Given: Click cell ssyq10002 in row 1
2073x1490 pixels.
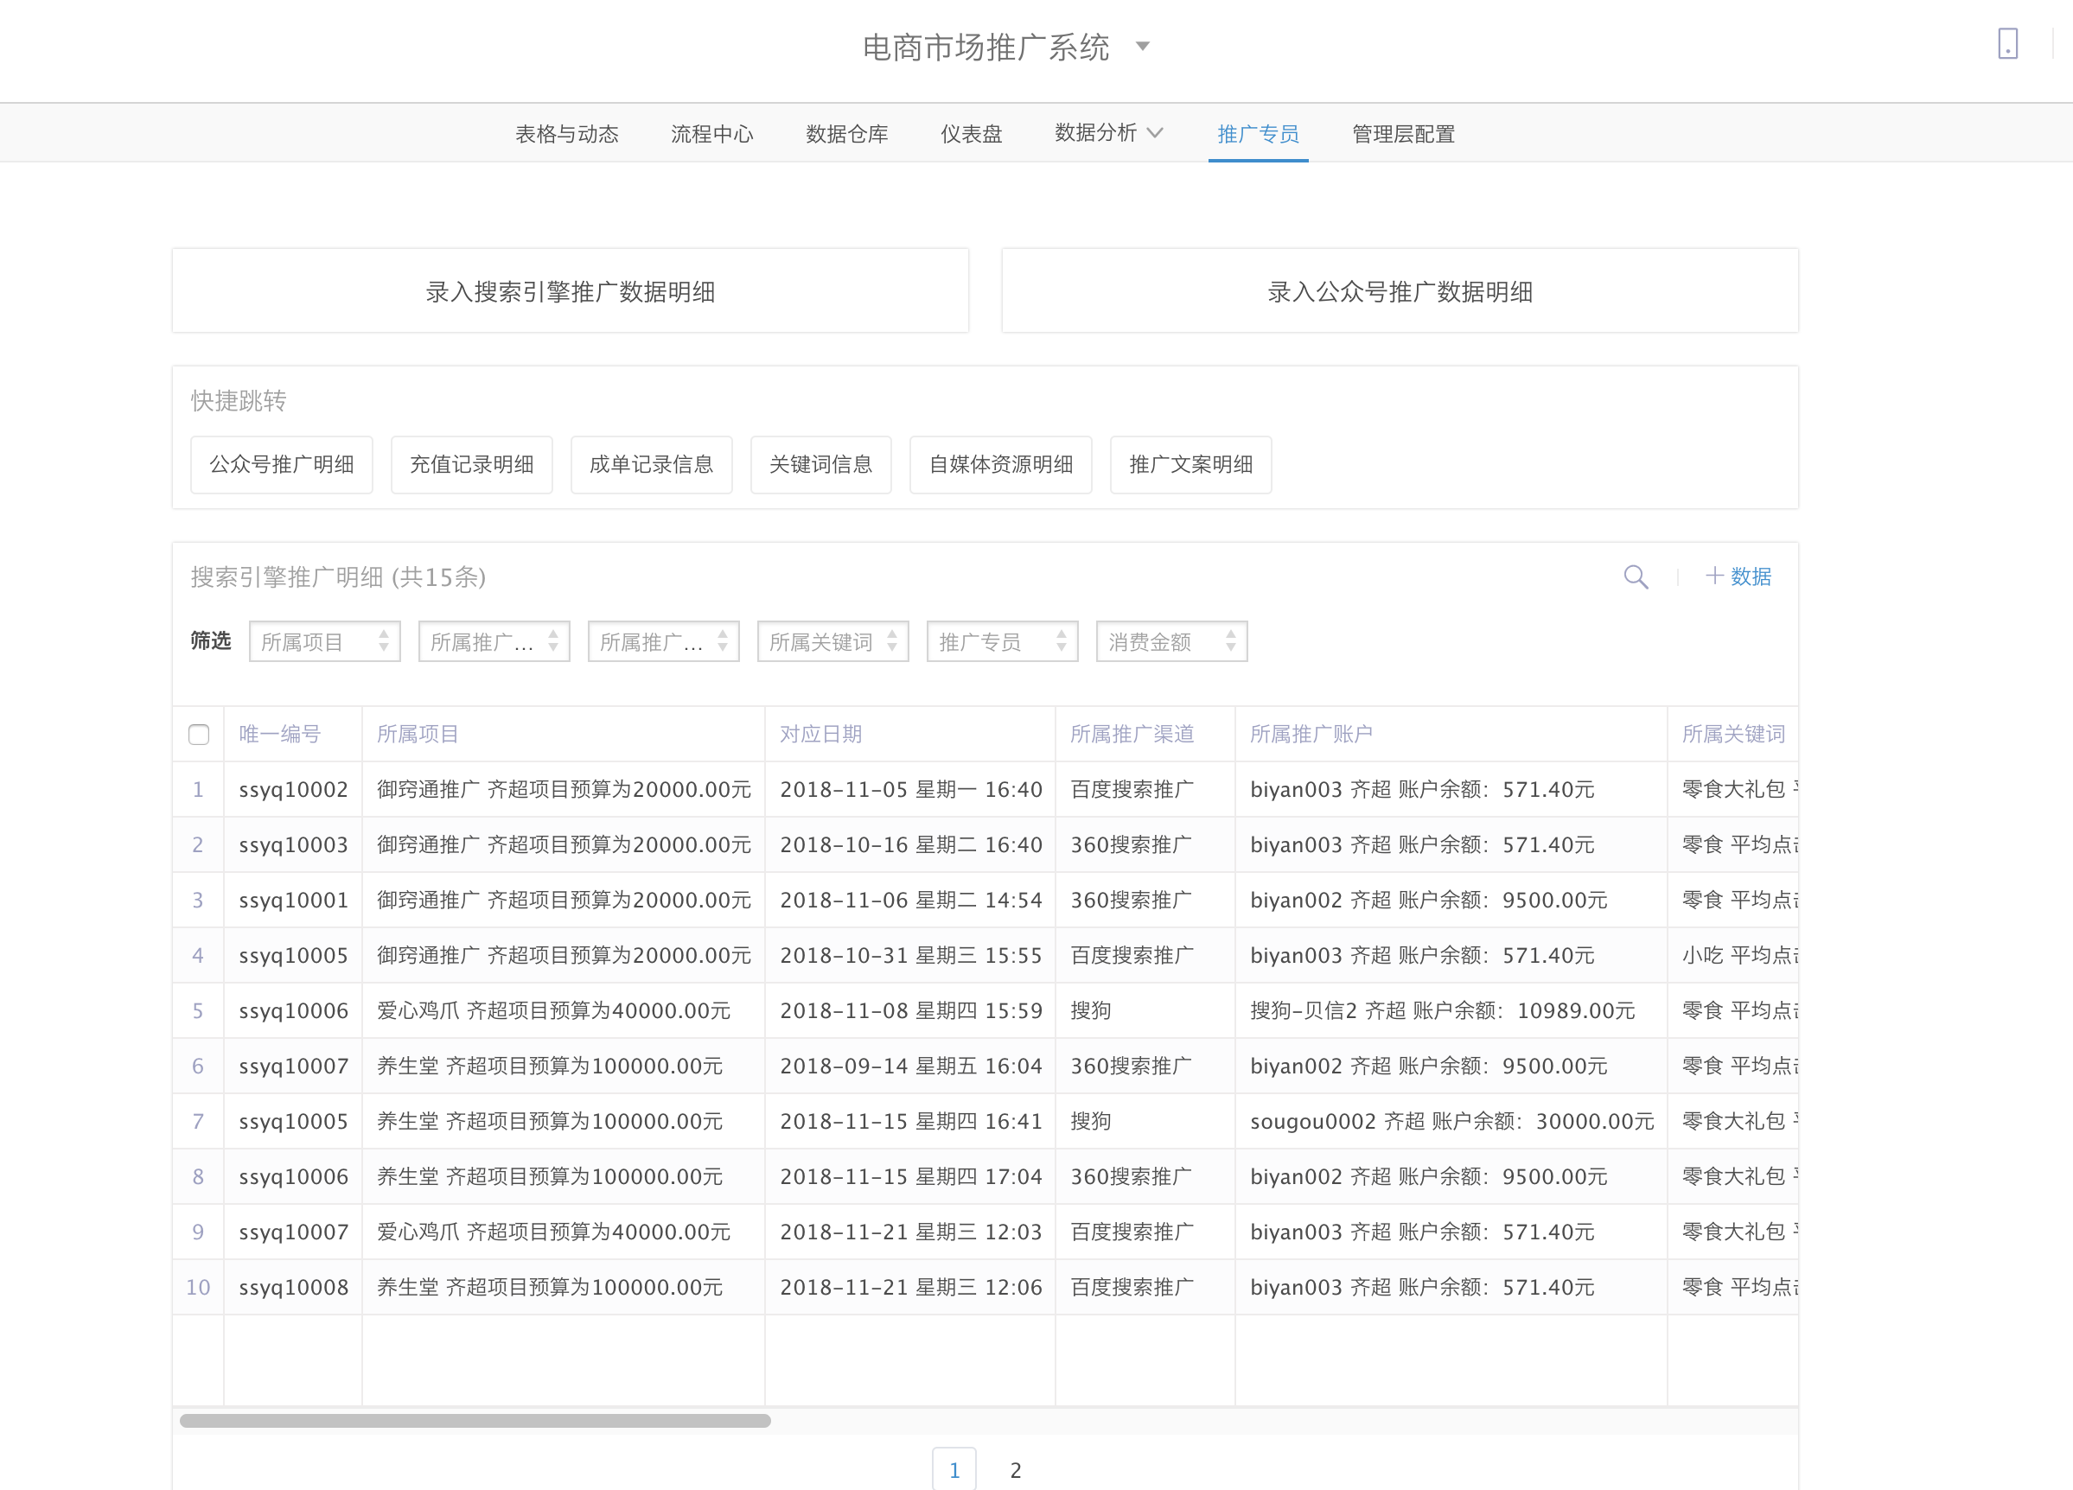Looking at the screenshot, I should 293,789.
